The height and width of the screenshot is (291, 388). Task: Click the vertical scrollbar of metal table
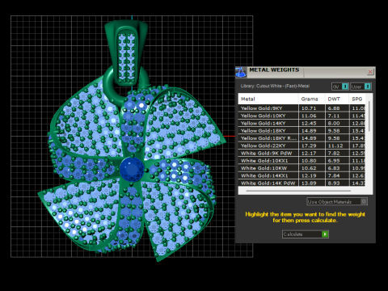point(369,116)
